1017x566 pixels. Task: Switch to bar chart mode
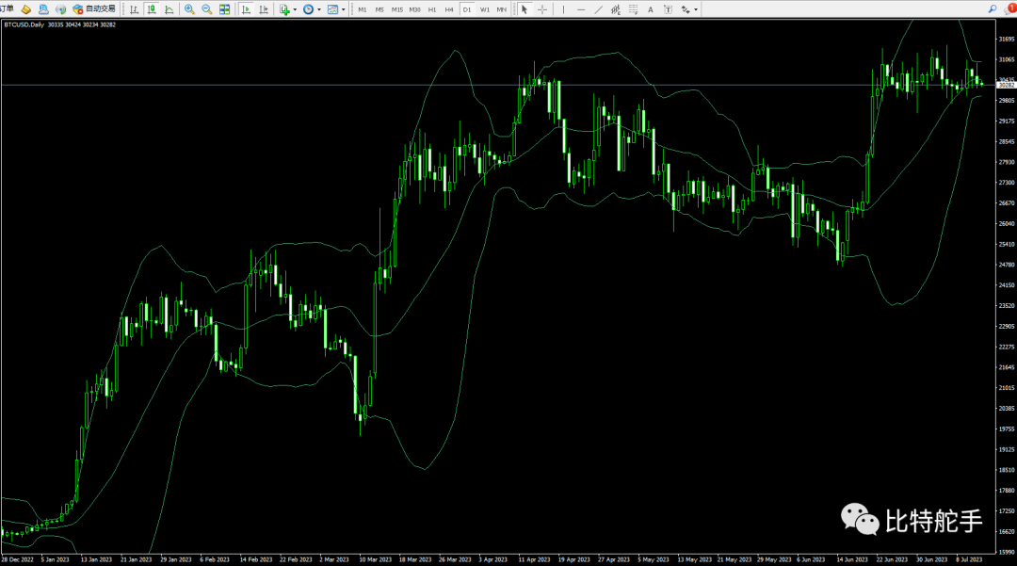pyautogui.click(x=134, y=9)
